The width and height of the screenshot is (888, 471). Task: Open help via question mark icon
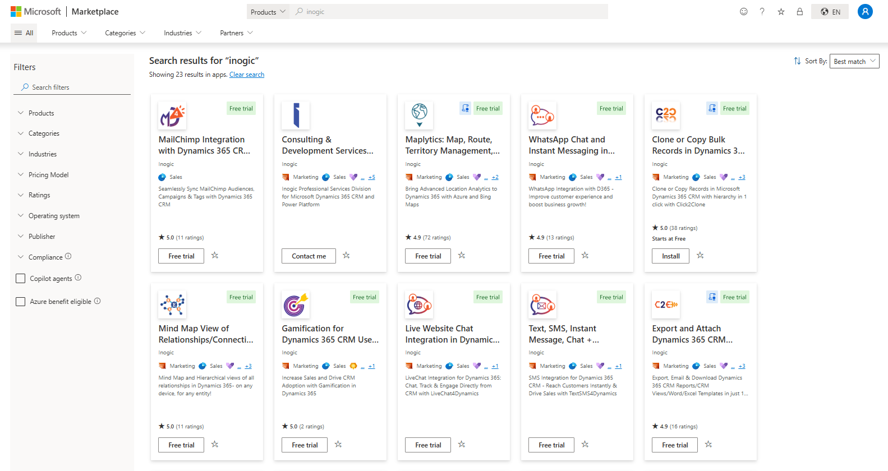point(762,12)
